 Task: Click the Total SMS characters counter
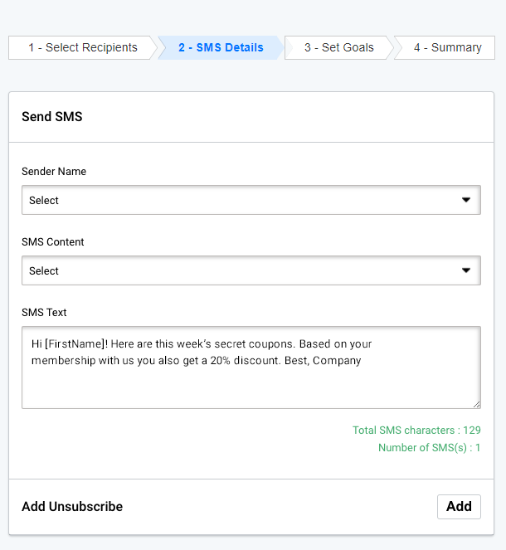416,431
